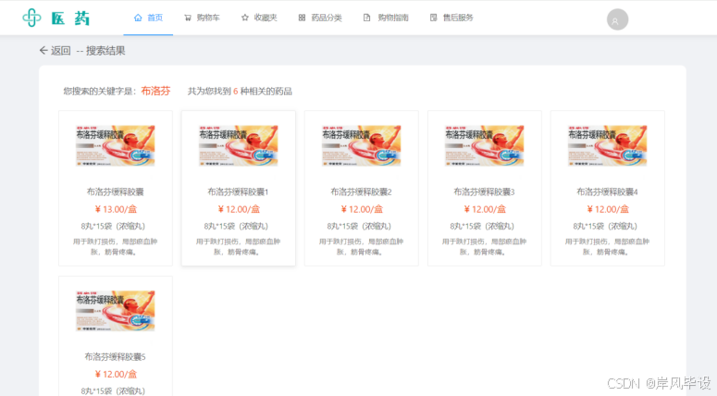Screen dimensions: 717x396
Task: Click the star favorites icon
Action: pyautogui.click(x=244, y=18)
